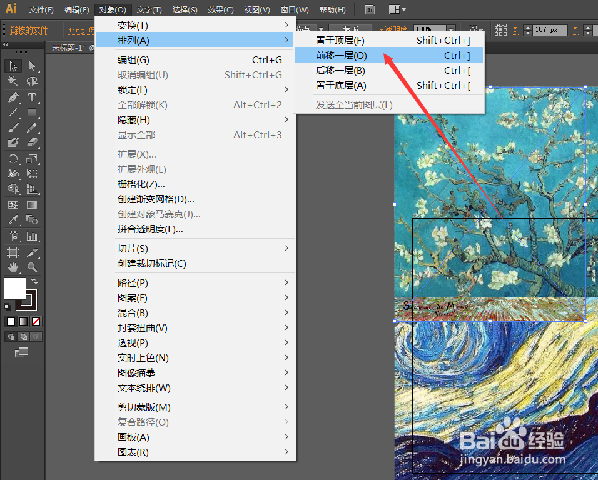
Task: Choose 置于顶层(F) menu entry
Action: 388,41
